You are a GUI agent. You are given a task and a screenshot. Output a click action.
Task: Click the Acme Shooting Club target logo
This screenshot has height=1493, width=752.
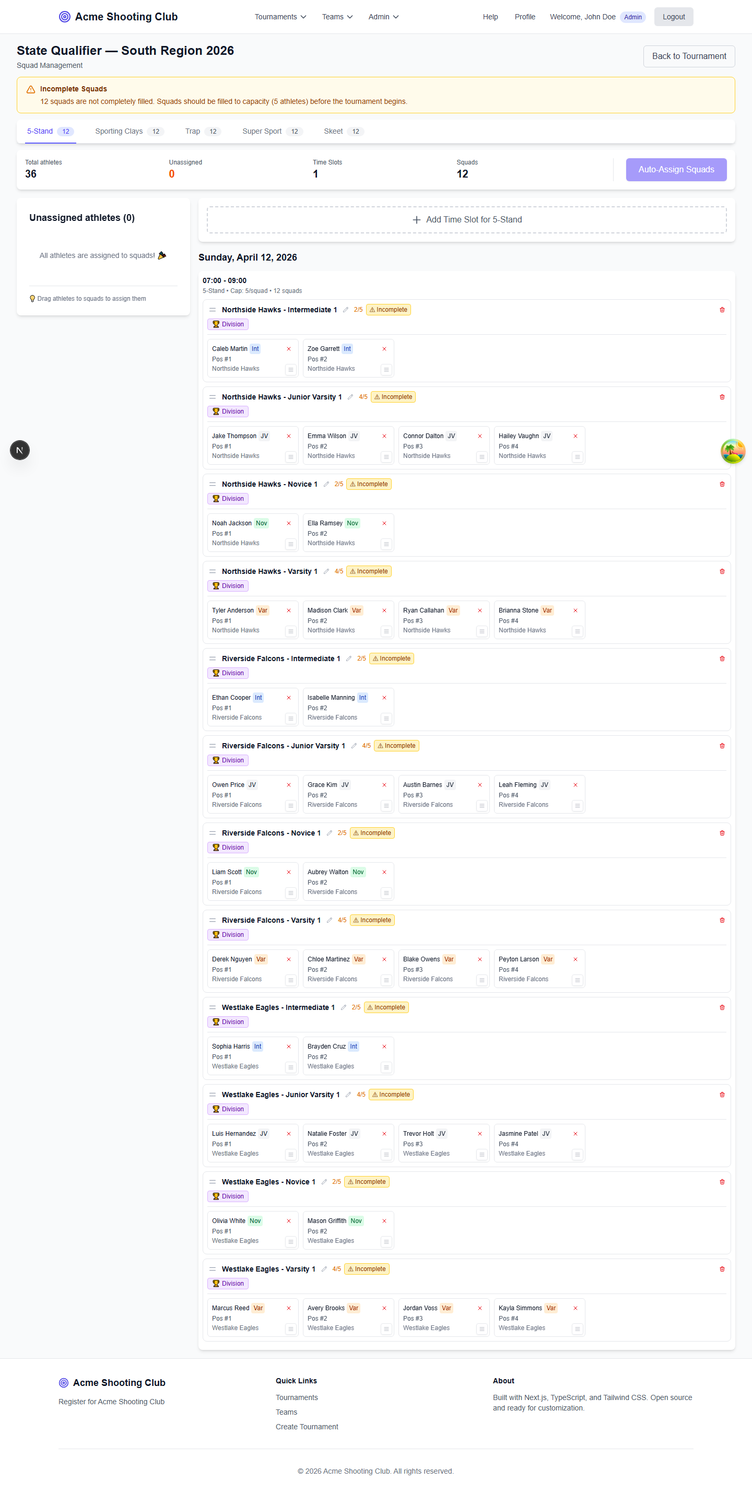(64, 17)
